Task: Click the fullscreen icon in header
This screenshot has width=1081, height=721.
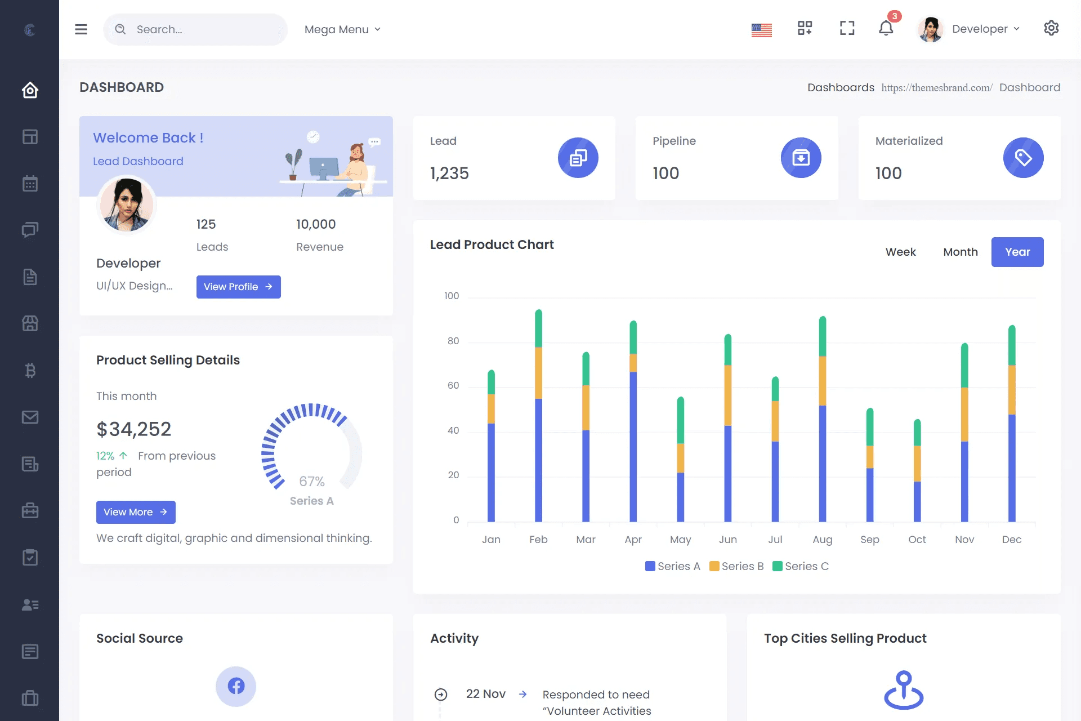Action: (847, 28)
